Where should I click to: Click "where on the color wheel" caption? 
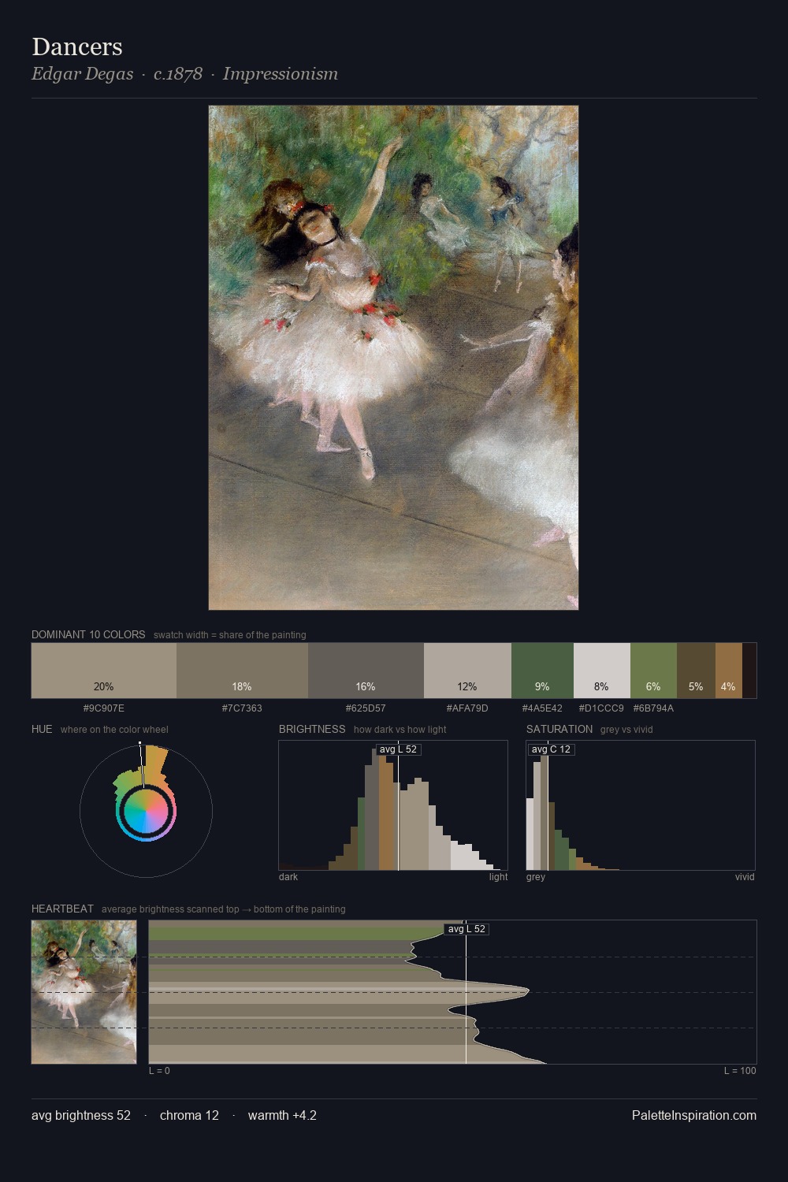coord(114,730)
